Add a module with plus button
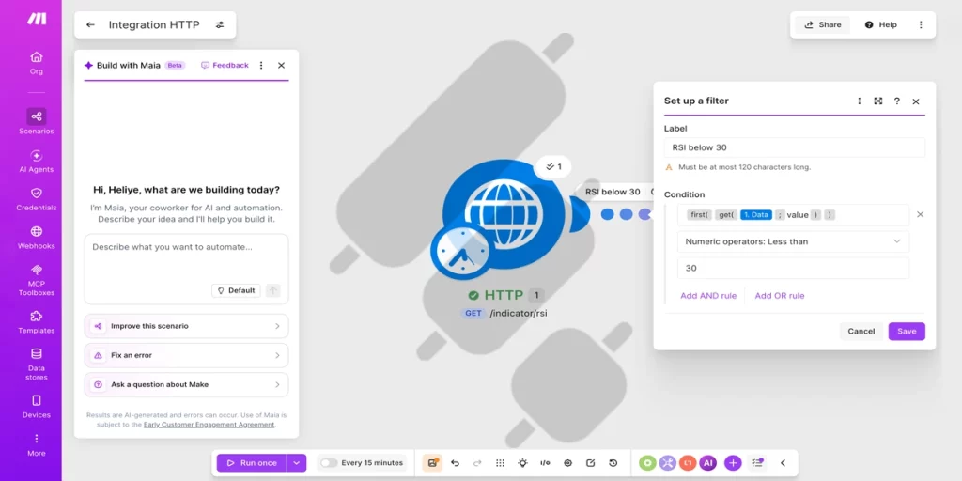The height and width of the screenshot is (481, 962). click(733, 463)
